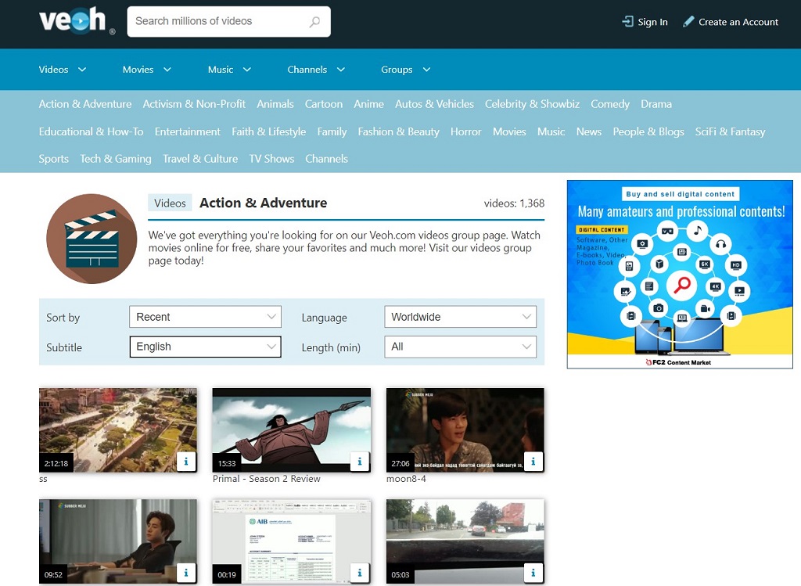Open SciFi & Fantasy category
Screen dimensions: 801x586
pyautogui.click(x=730, y=131)
